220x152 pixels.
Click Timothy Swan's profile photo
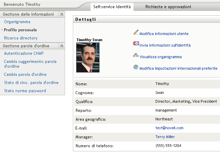88,57
